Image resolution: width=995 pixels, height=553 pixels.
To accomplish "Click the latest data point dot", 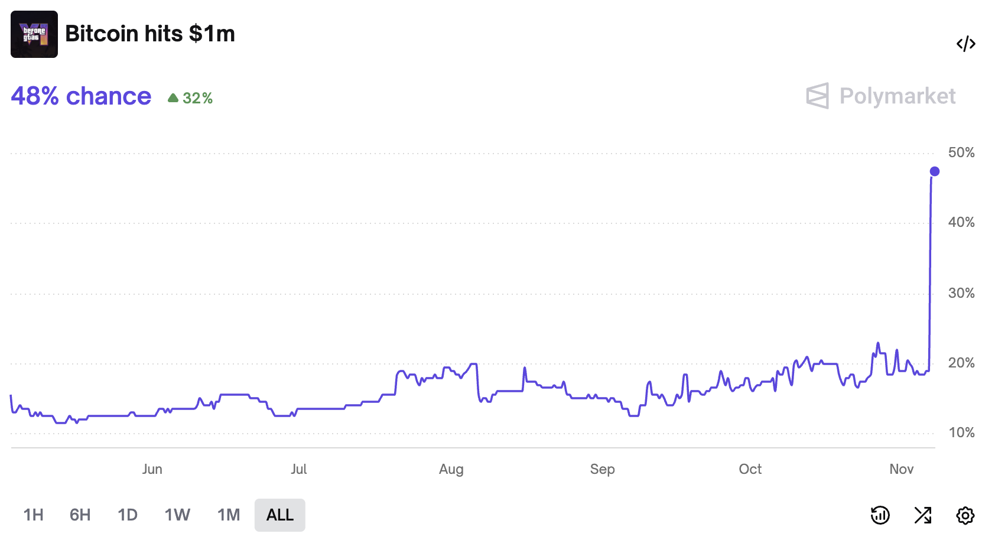I will (934, 171).
